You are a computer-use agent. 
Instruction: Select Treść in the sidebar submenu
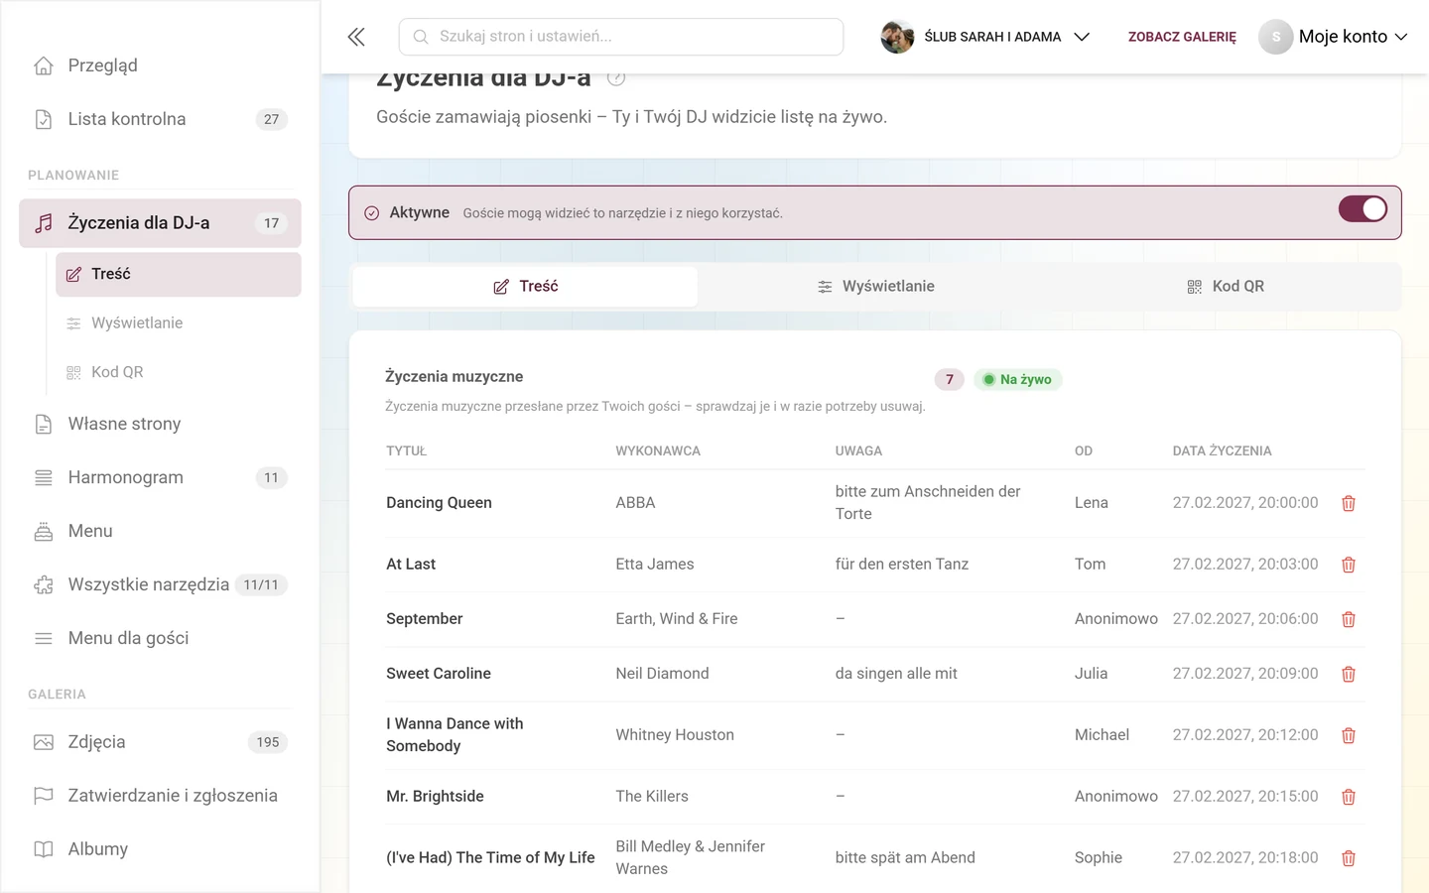pyautogui.click(x=179, y=275)
